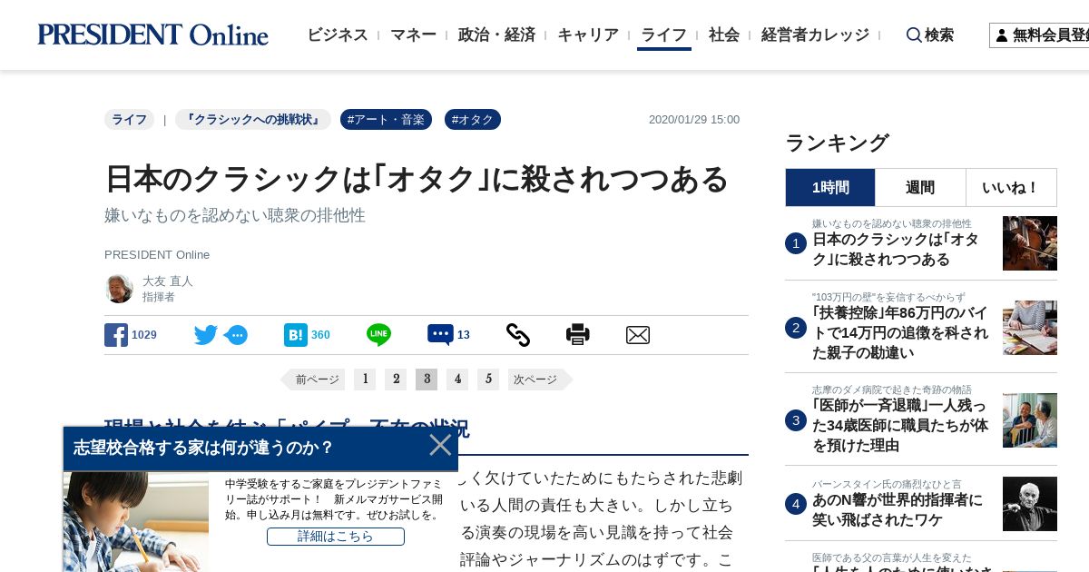
Task: Open ranking 2 扶養控除 article
Action: [x=900, y=333]
